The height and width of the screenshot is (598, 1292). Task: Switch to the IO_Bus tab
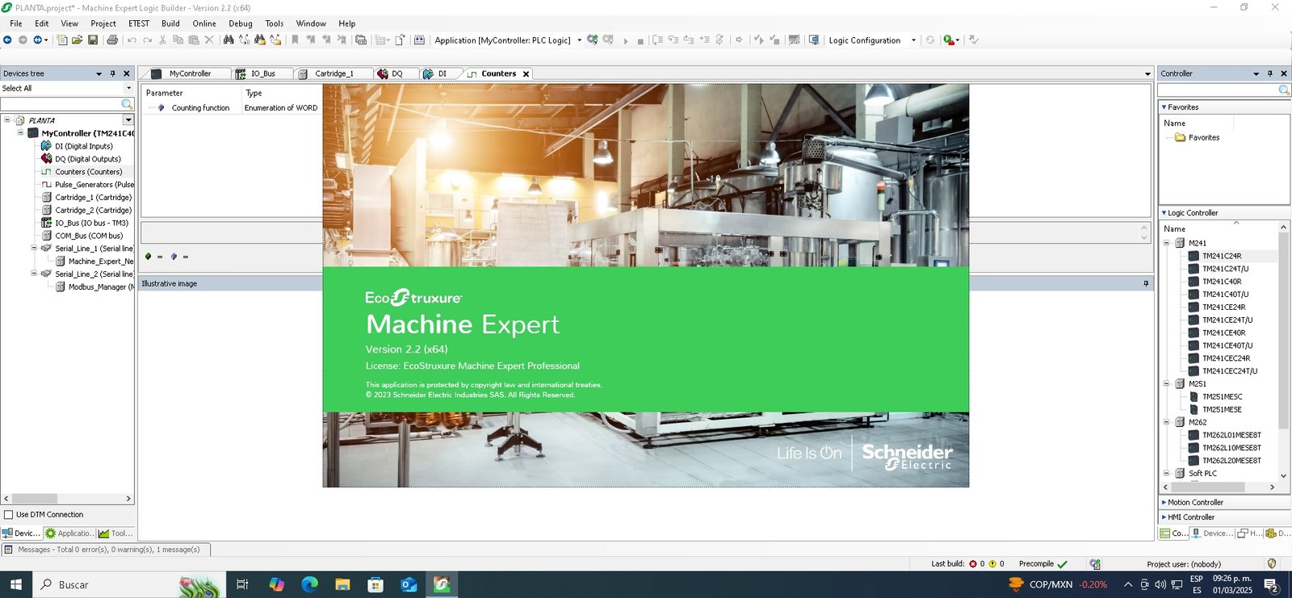(262, 73)
